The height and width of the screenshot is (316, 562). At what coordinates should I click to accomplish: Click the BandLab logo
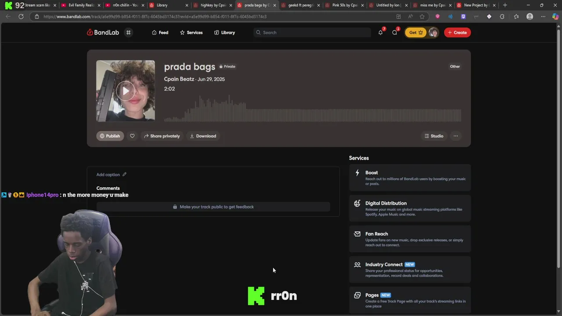click(103, 32)
